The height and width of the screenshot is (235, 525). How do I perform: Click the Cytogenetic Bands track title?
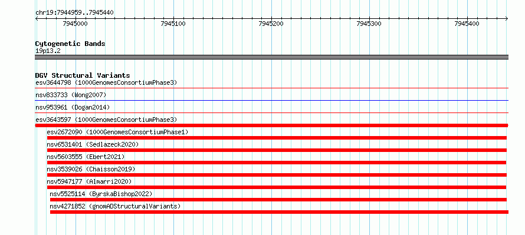point(70,44)
